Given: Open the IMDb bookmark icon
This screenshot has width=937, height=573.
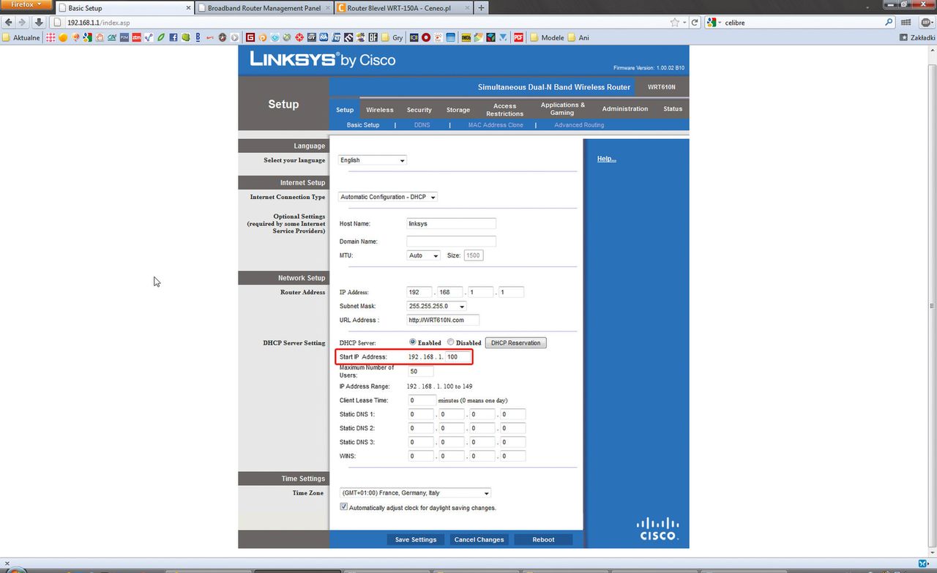Looking at the screenshot, I should [x=466, y=37].
